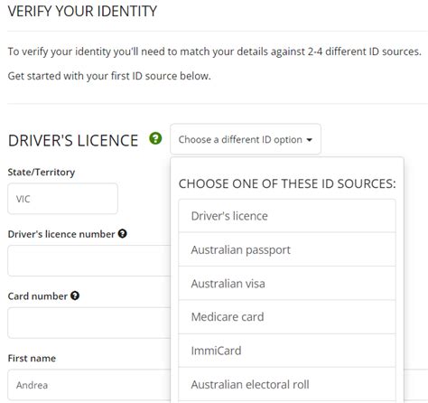The height and width of the screenshot is (403, 428).
Task: Select Australian passport as ID source
Action: tap(287, 249)
